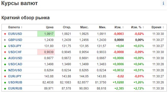Click the EUR/RUB change value +2,385

pos(119,88)
